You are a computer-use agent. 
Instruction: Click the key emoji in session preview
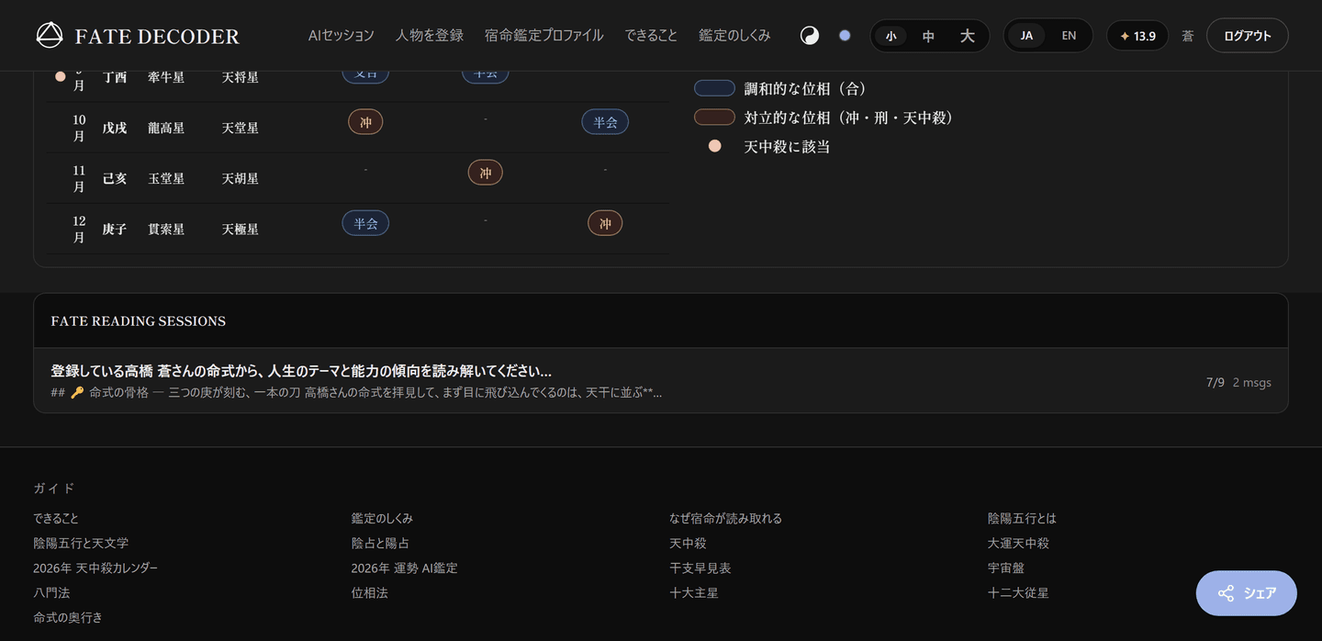77,393
